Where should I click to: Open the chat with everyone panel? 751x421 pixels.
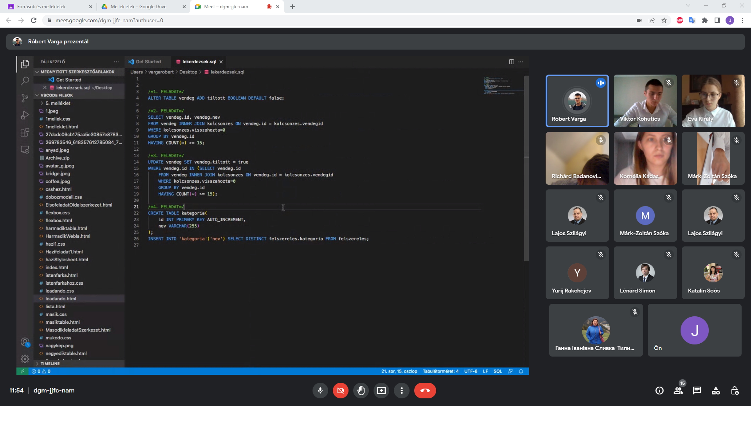pos(697,391)
